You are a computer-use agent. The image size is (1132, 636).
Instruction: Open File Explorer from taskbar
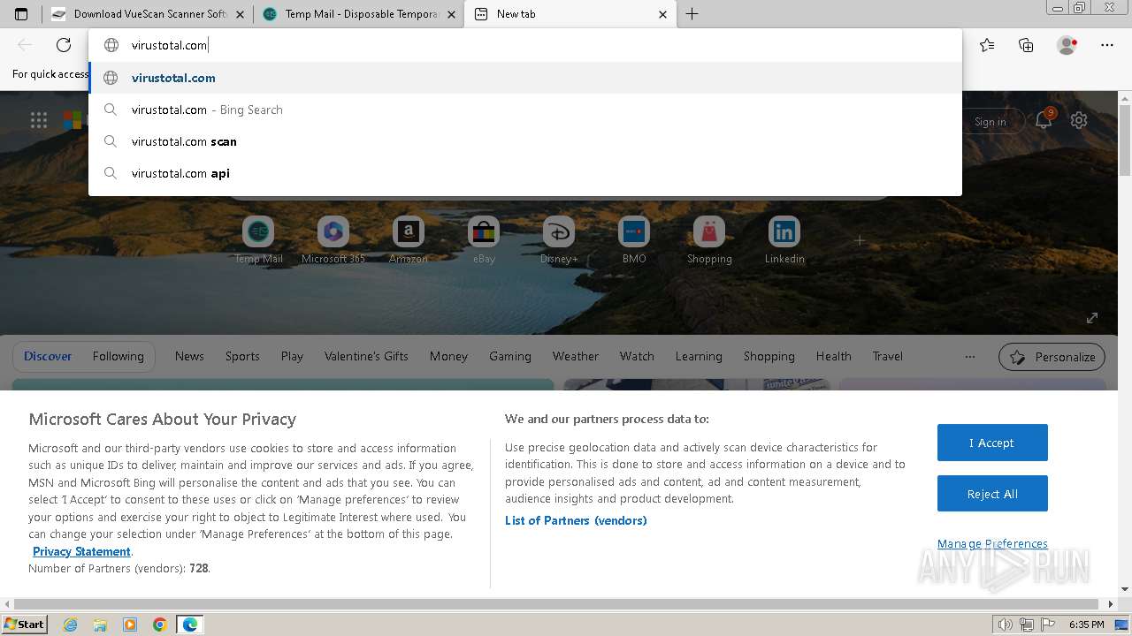tap(100, 625)
